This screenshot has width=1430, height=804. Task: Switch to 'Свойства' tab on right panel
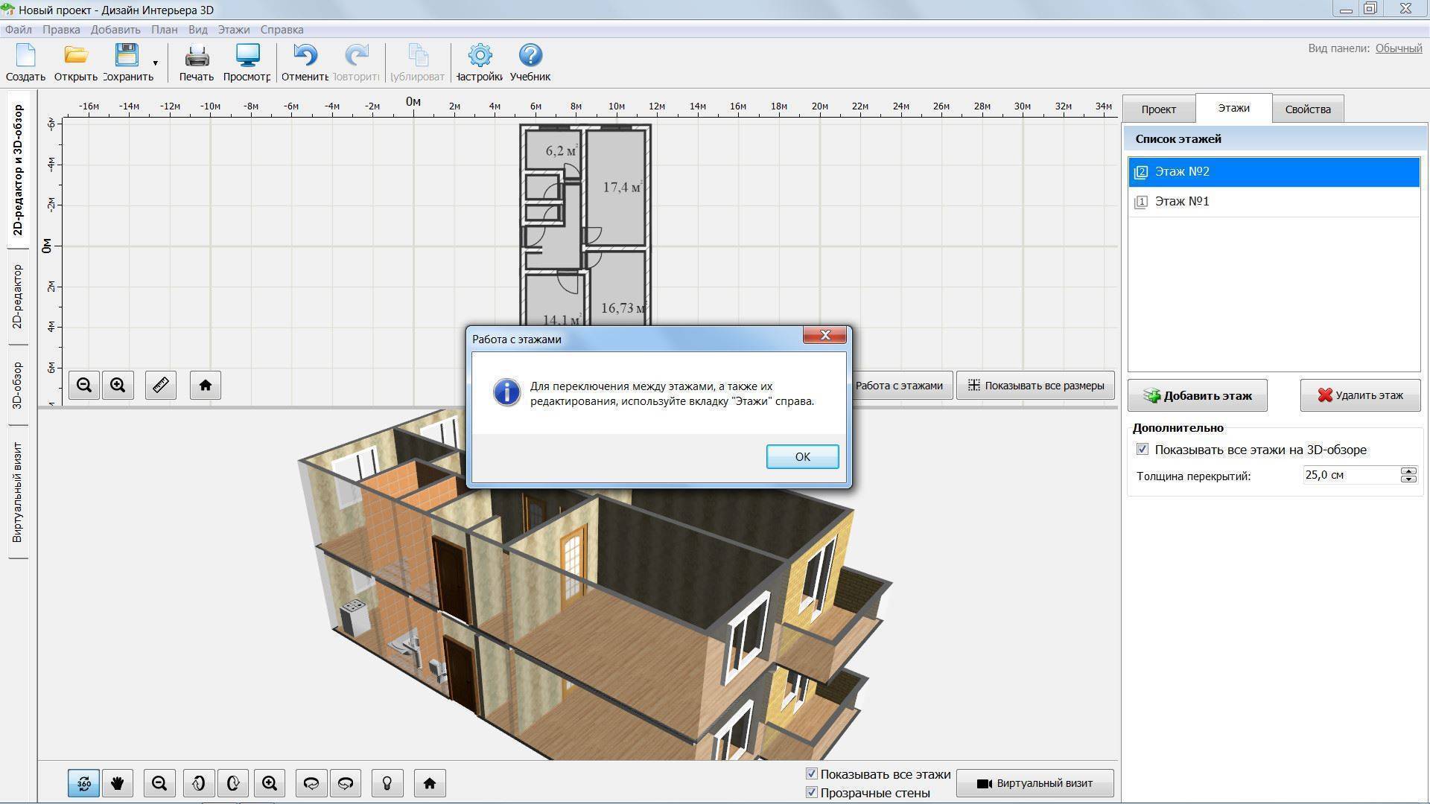[x=1307, y=109]
